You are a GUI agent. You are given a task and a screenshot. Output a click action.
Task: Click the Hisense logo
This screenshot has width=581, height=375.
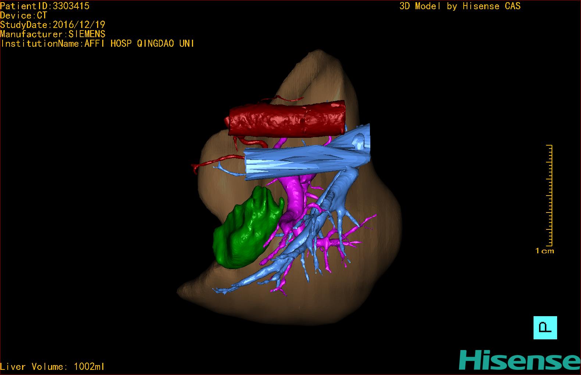[519, 360]
